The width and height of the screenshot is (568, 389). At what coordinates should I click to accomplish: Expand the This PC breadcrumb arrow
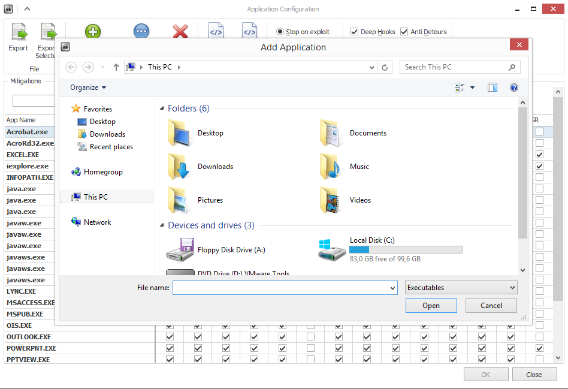coord(179,67)
